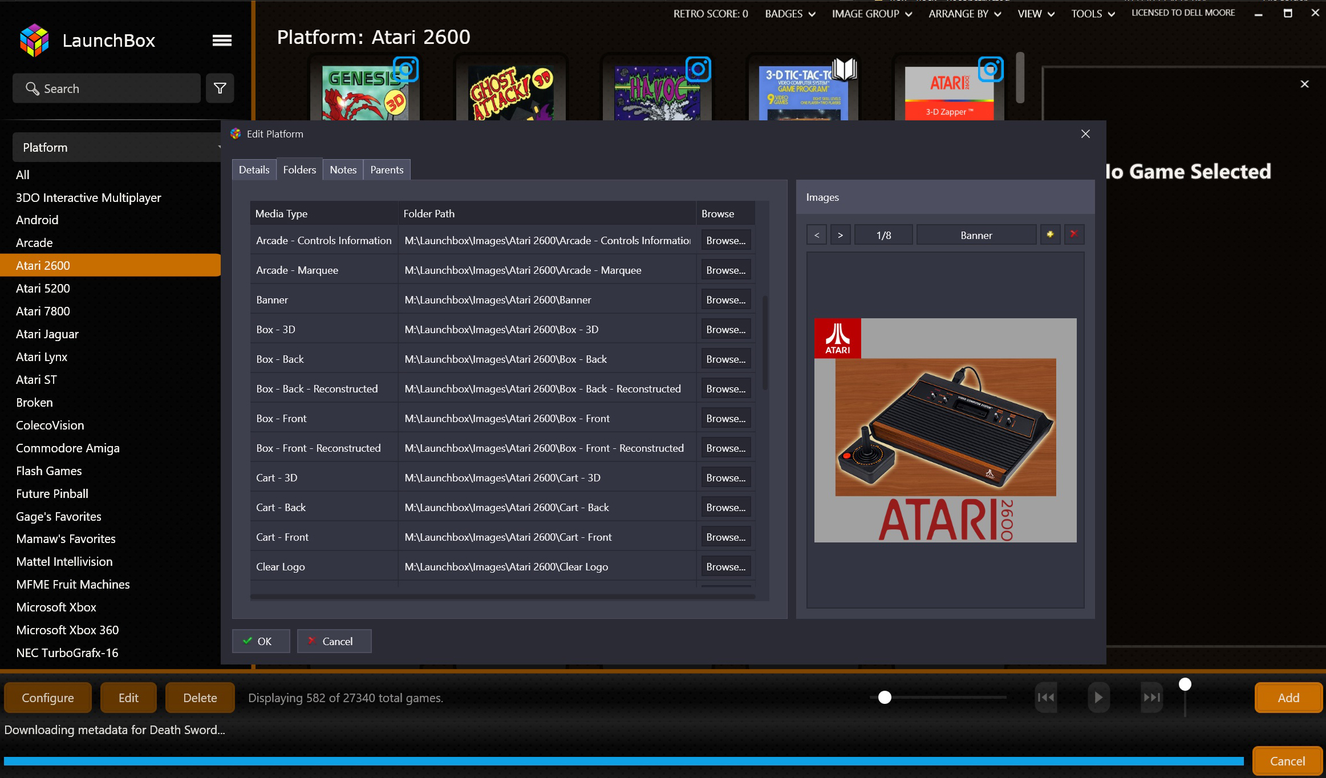1326x778 pixels.
Task: Skip to the previous music track
Action: [1046, 697]
